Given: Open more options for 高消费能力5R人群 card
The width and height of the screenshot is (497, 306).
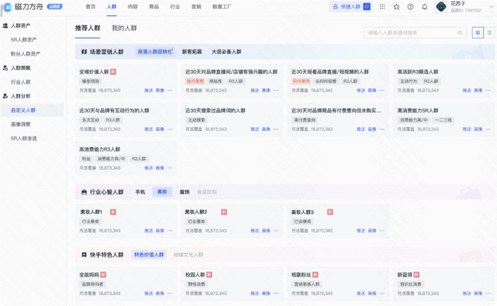Looking at the screenshot, I should tap(488, 129).
